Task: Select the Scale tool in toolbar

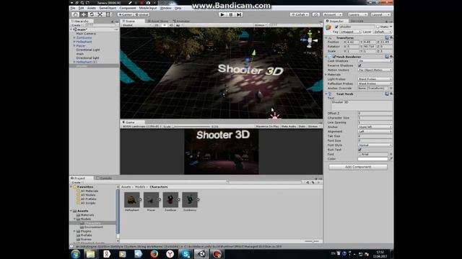Action: [x=100, y=14]
